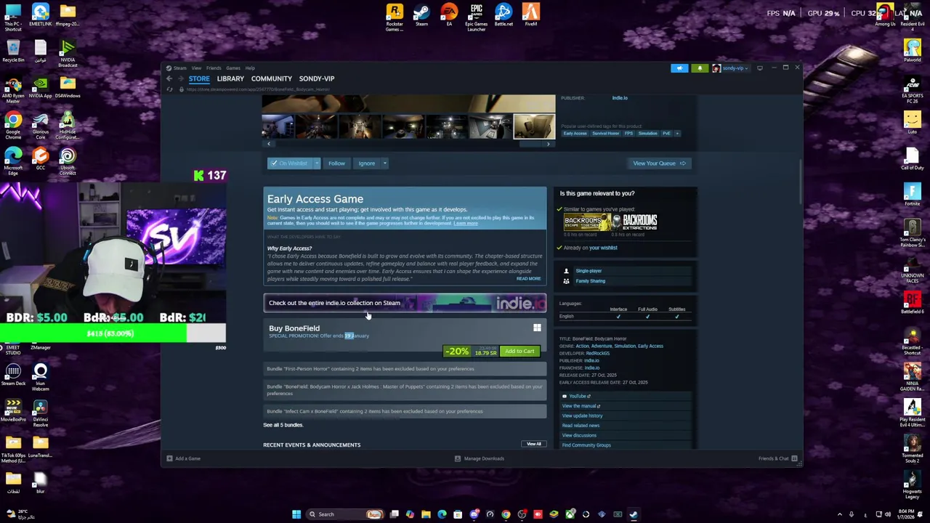Click the Steam icon in the taskbar
The image size is (930, 523).
tap(634, 514)
